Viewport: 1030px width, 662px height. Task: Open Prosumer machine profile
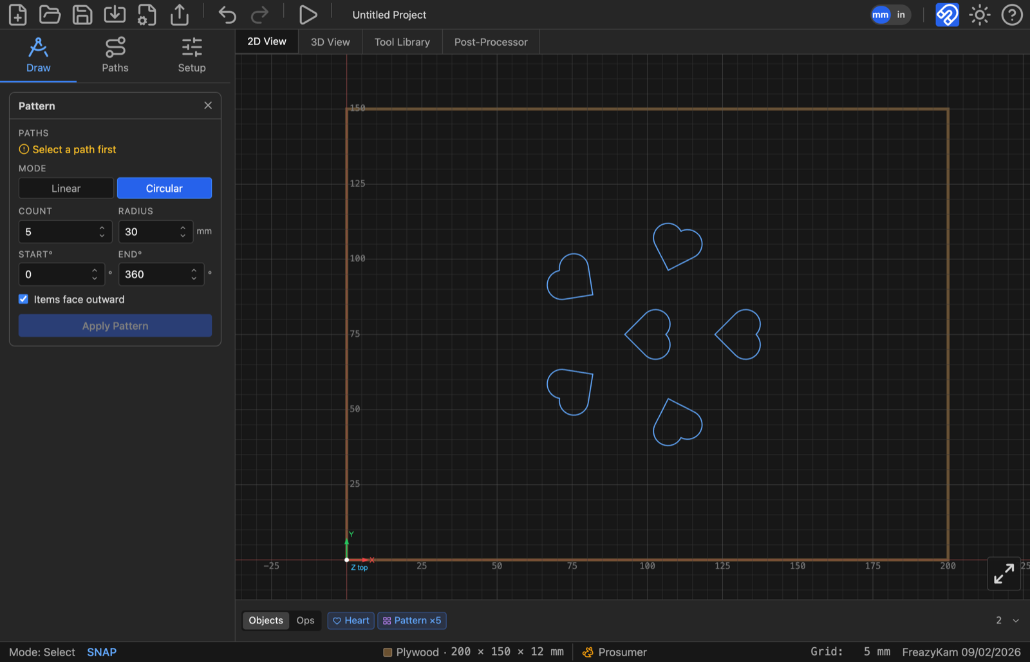pyautogui.click(x=615, y=652)
